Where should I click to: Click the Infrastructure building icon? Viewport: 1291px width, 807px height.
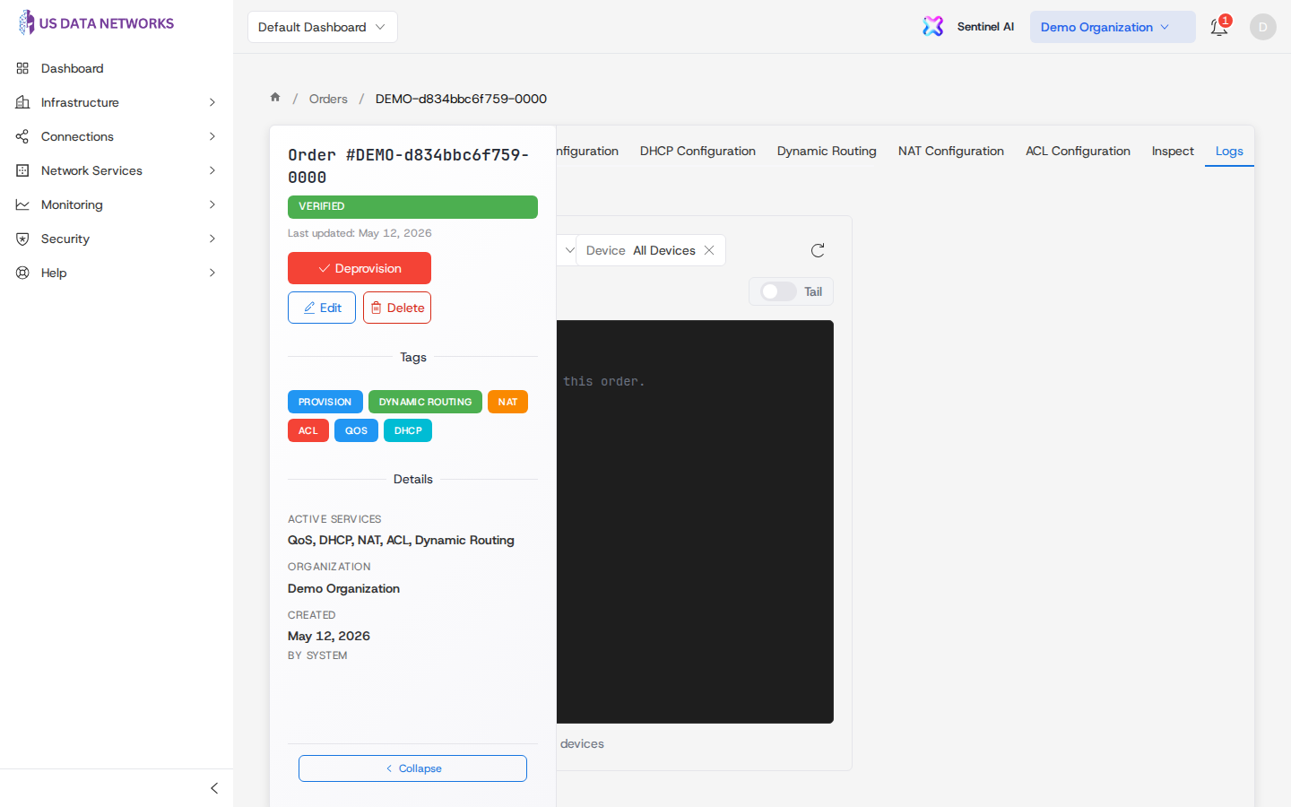(22, 102)
